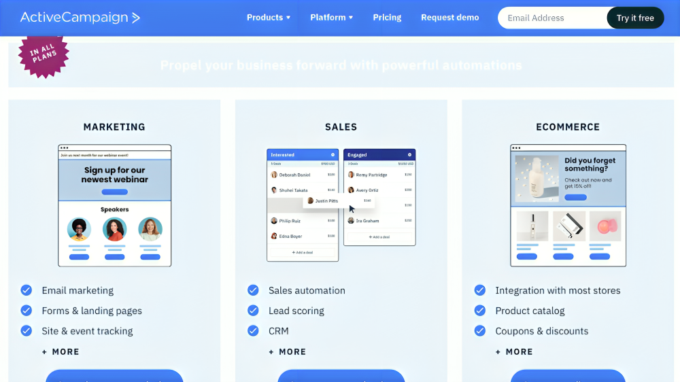
Task: Click the Sales automation feature text
Action: [307, 290]
